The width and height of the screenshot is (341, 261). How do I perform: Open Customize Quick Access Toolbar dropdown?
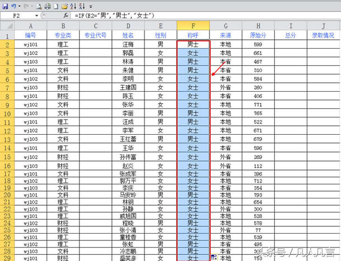(91, 6)
